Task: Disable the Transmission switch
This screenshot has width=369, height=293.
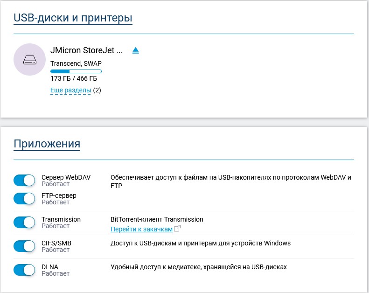Action: tap(24, 223)
